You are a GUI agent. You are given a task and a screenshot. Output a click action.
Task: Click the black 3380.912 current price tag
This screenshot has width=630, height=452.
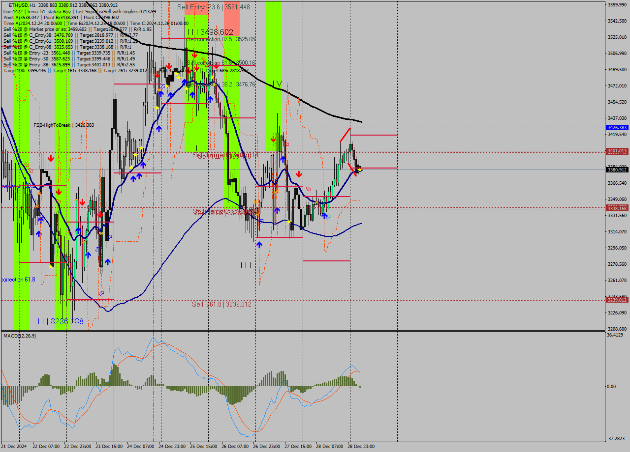[617, 170]
